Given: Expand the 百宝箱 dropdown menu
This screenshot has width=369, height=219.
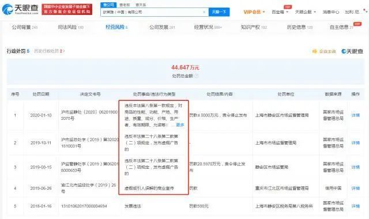Looking at the screenshot, I should pyautogui.click(x=280, y=12).
